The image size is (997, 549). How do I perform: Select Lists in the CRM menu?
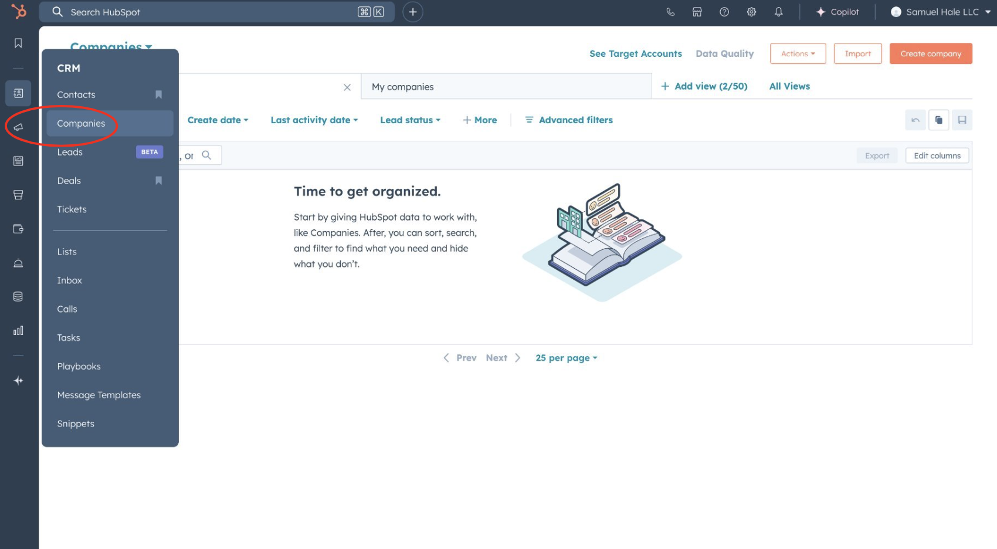(x=67, y=252)
